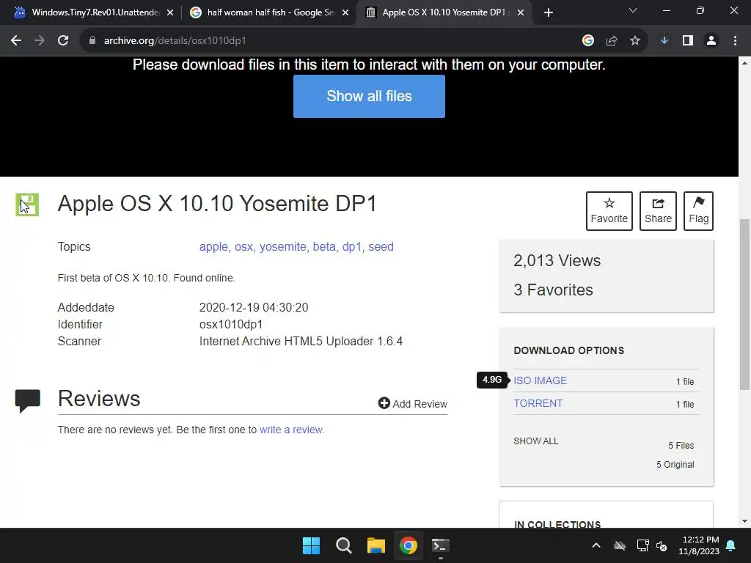This screenshot has width=751, height=563.
Task: Open the yosemite topic link
Action: point(282,247)
